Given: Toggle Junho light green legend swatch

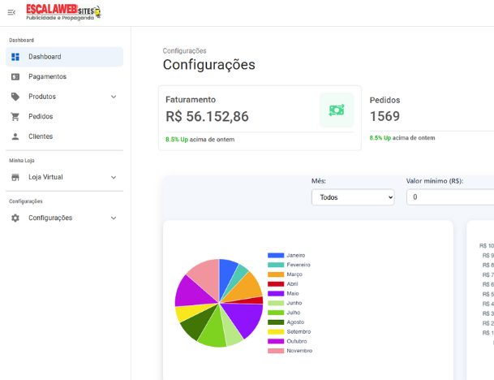Looking at the screenshot, I should [x=276, y=303].
